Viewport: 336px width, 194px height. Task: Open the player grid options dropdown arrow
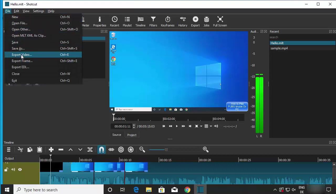pyautogui.click(x=211, y=126)
